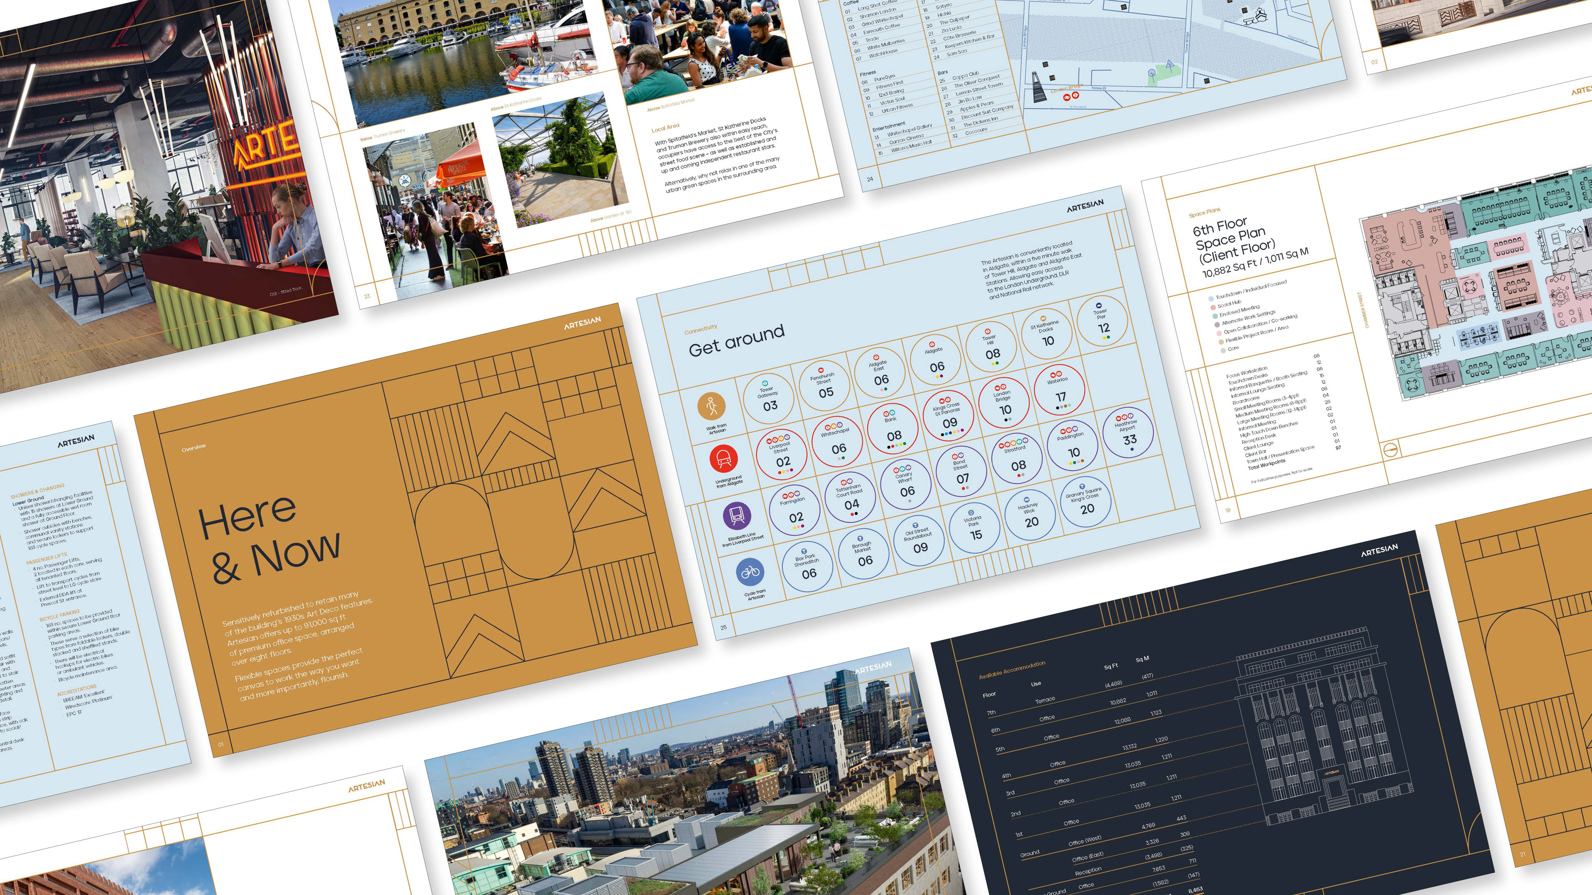Click the red Underground train icon
This screenshot has height=895, width=1592.
[724, 459]
